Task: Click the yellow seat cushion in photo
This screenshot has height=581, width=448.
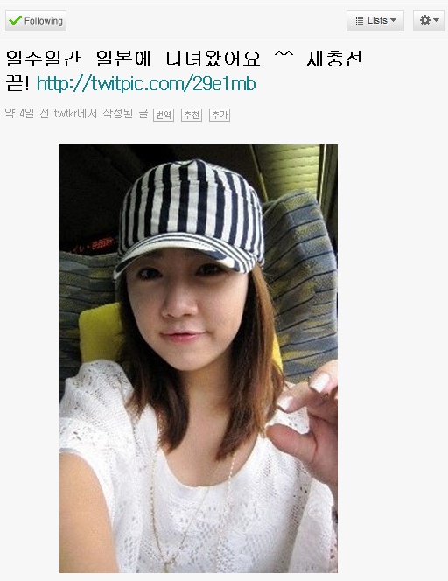Action: (x=99, y=332)
